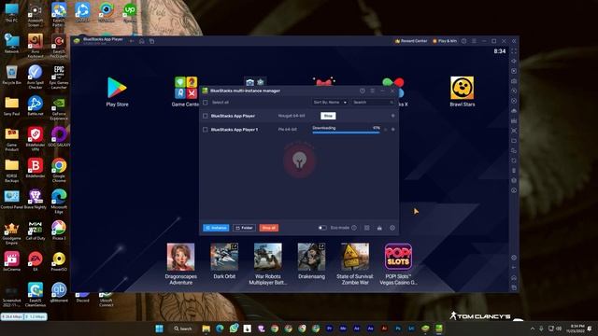Click the volume icon in BlueStacks sidebar
Screen dimensions: 598x336
click(514, 61)
